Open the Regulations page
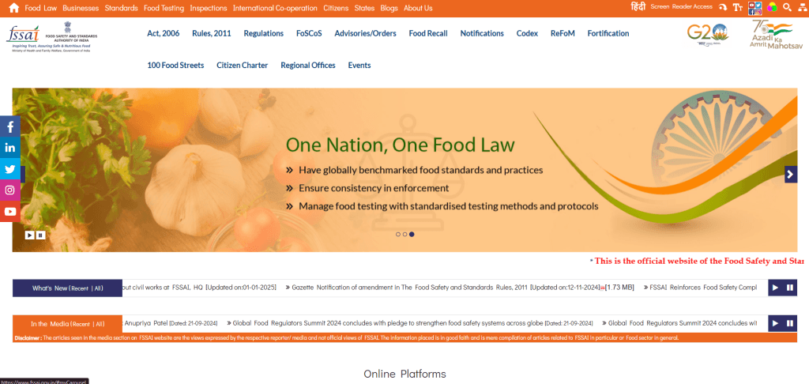The image size is (809, 384). click(264, 33)
